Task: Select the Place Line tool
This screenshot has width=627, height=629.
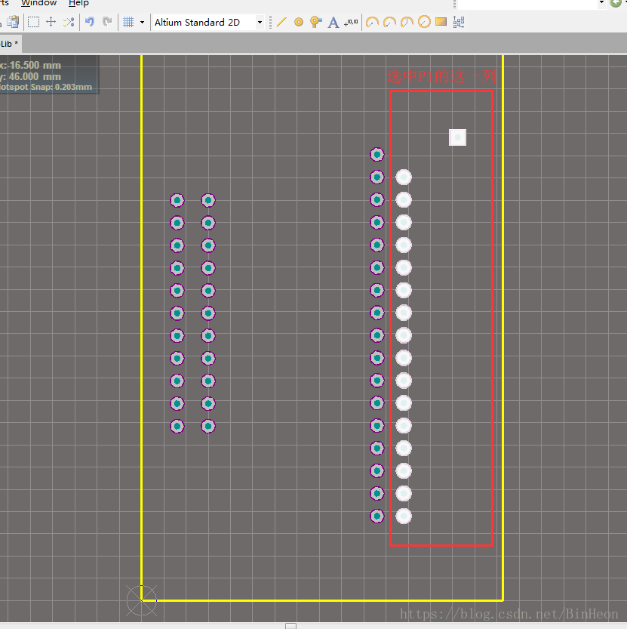Action: point(282,22)
